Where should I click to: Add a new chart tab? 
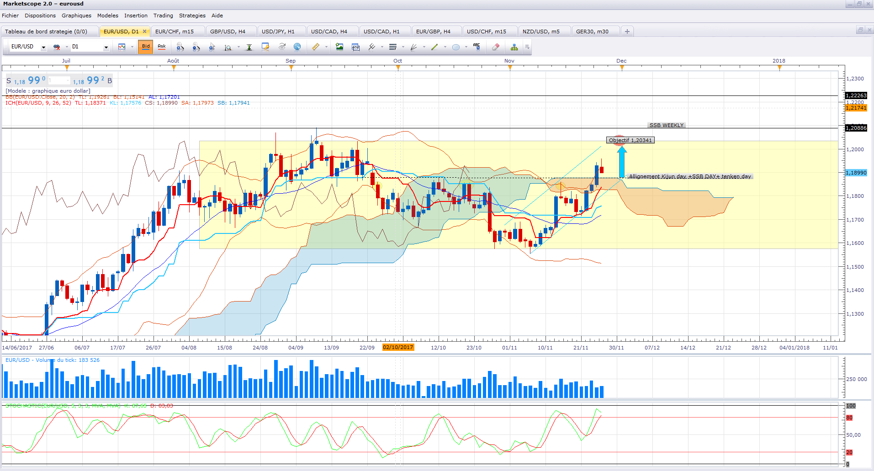click(627, 32)
